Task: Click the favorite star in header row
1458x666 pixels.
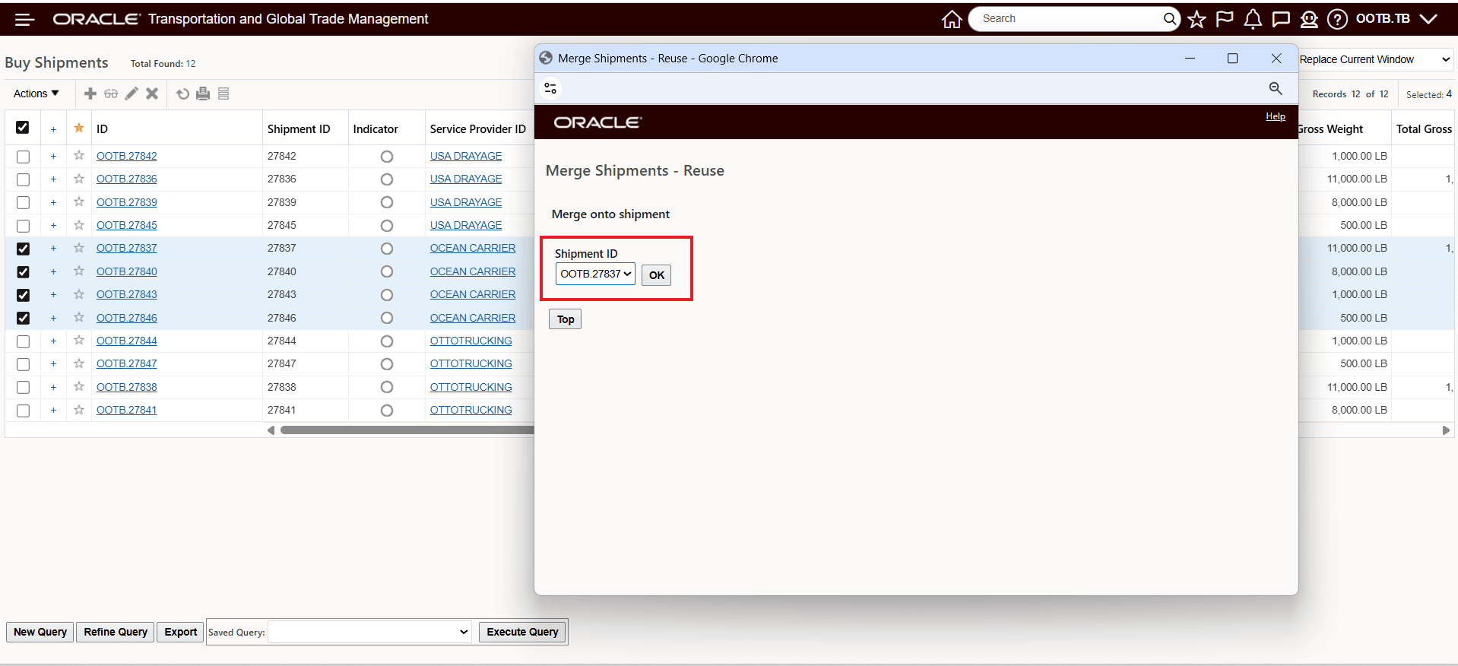Action: [x=79, y=128]
